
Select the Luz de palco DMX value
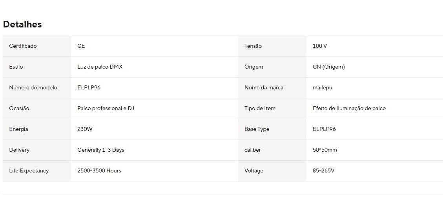[100, 67]
